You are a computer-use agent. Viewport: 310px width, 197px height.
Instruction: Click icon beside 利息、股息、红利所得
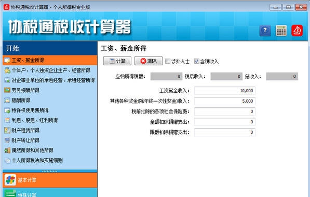(7, 120)
